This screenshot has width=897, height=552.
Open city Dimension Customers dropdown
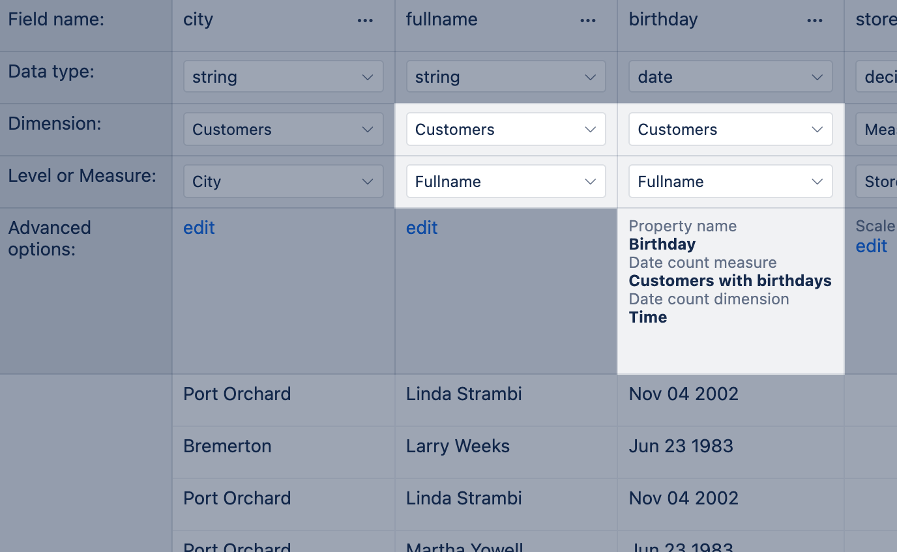283,129
